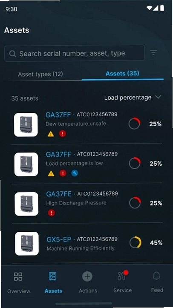Tap the magnifying glass search icon

coord(12,54)
